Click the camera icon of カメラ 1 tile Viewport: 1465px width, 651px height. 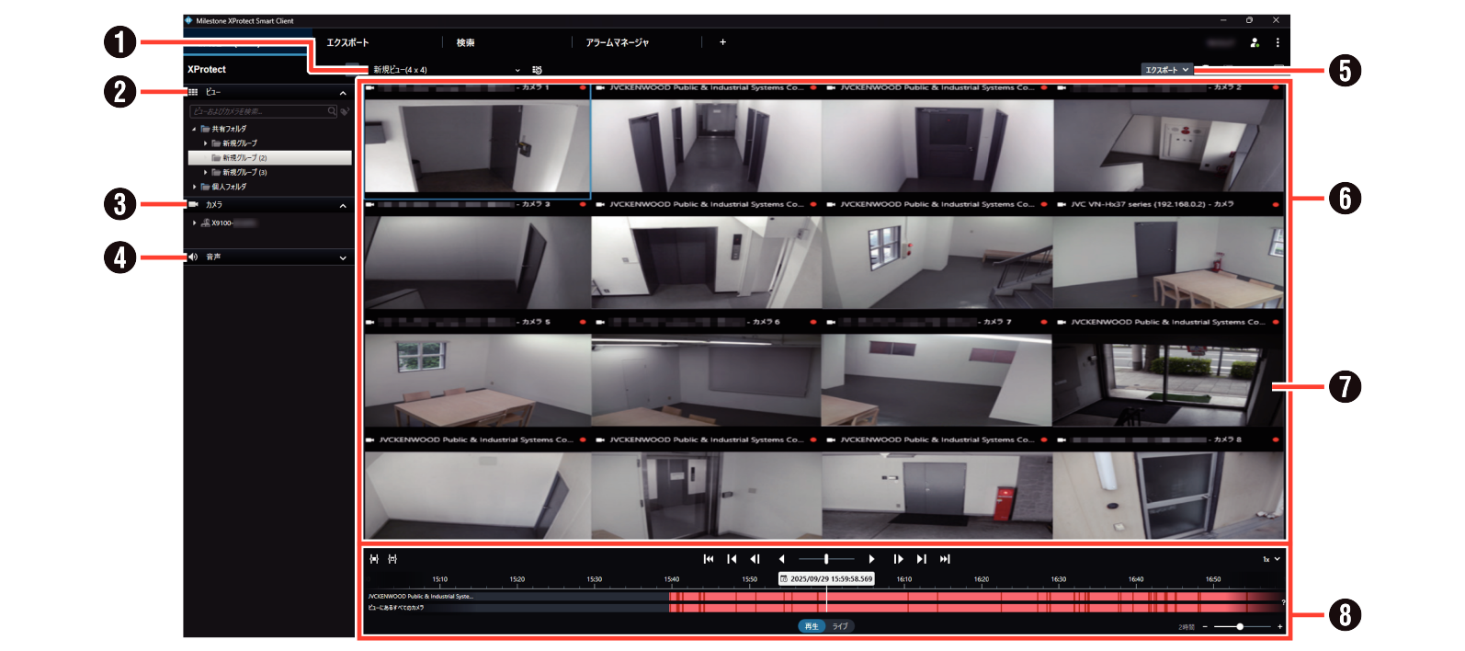pyautogui.click(x=370, y=87)
